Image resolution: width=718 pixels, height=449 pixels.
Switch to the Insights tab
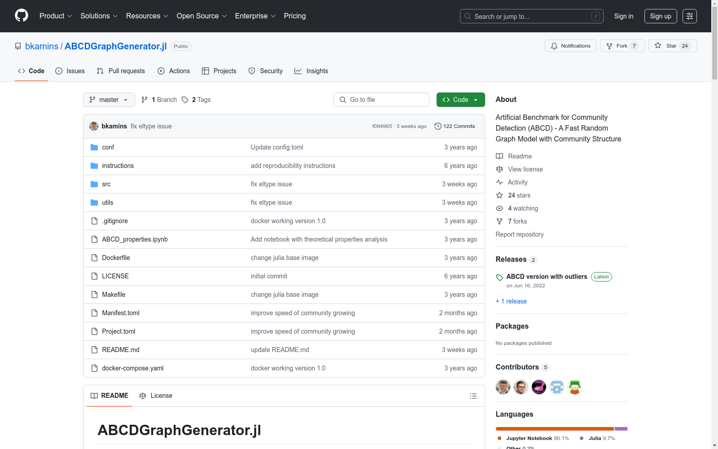(311, 71)
